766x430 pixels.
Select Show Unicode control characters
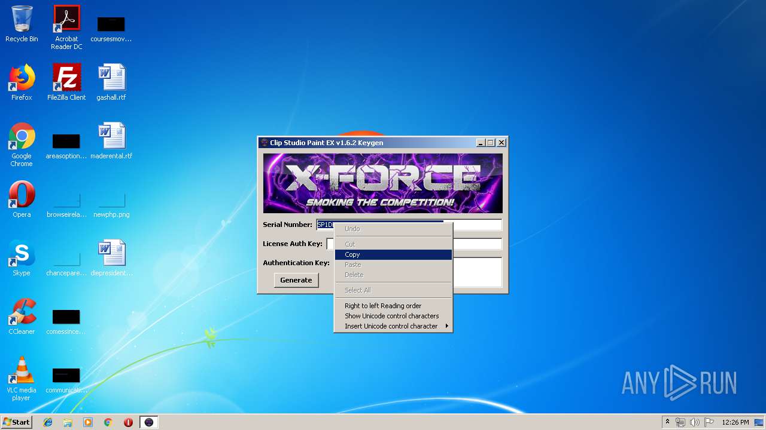click(393, 316)
